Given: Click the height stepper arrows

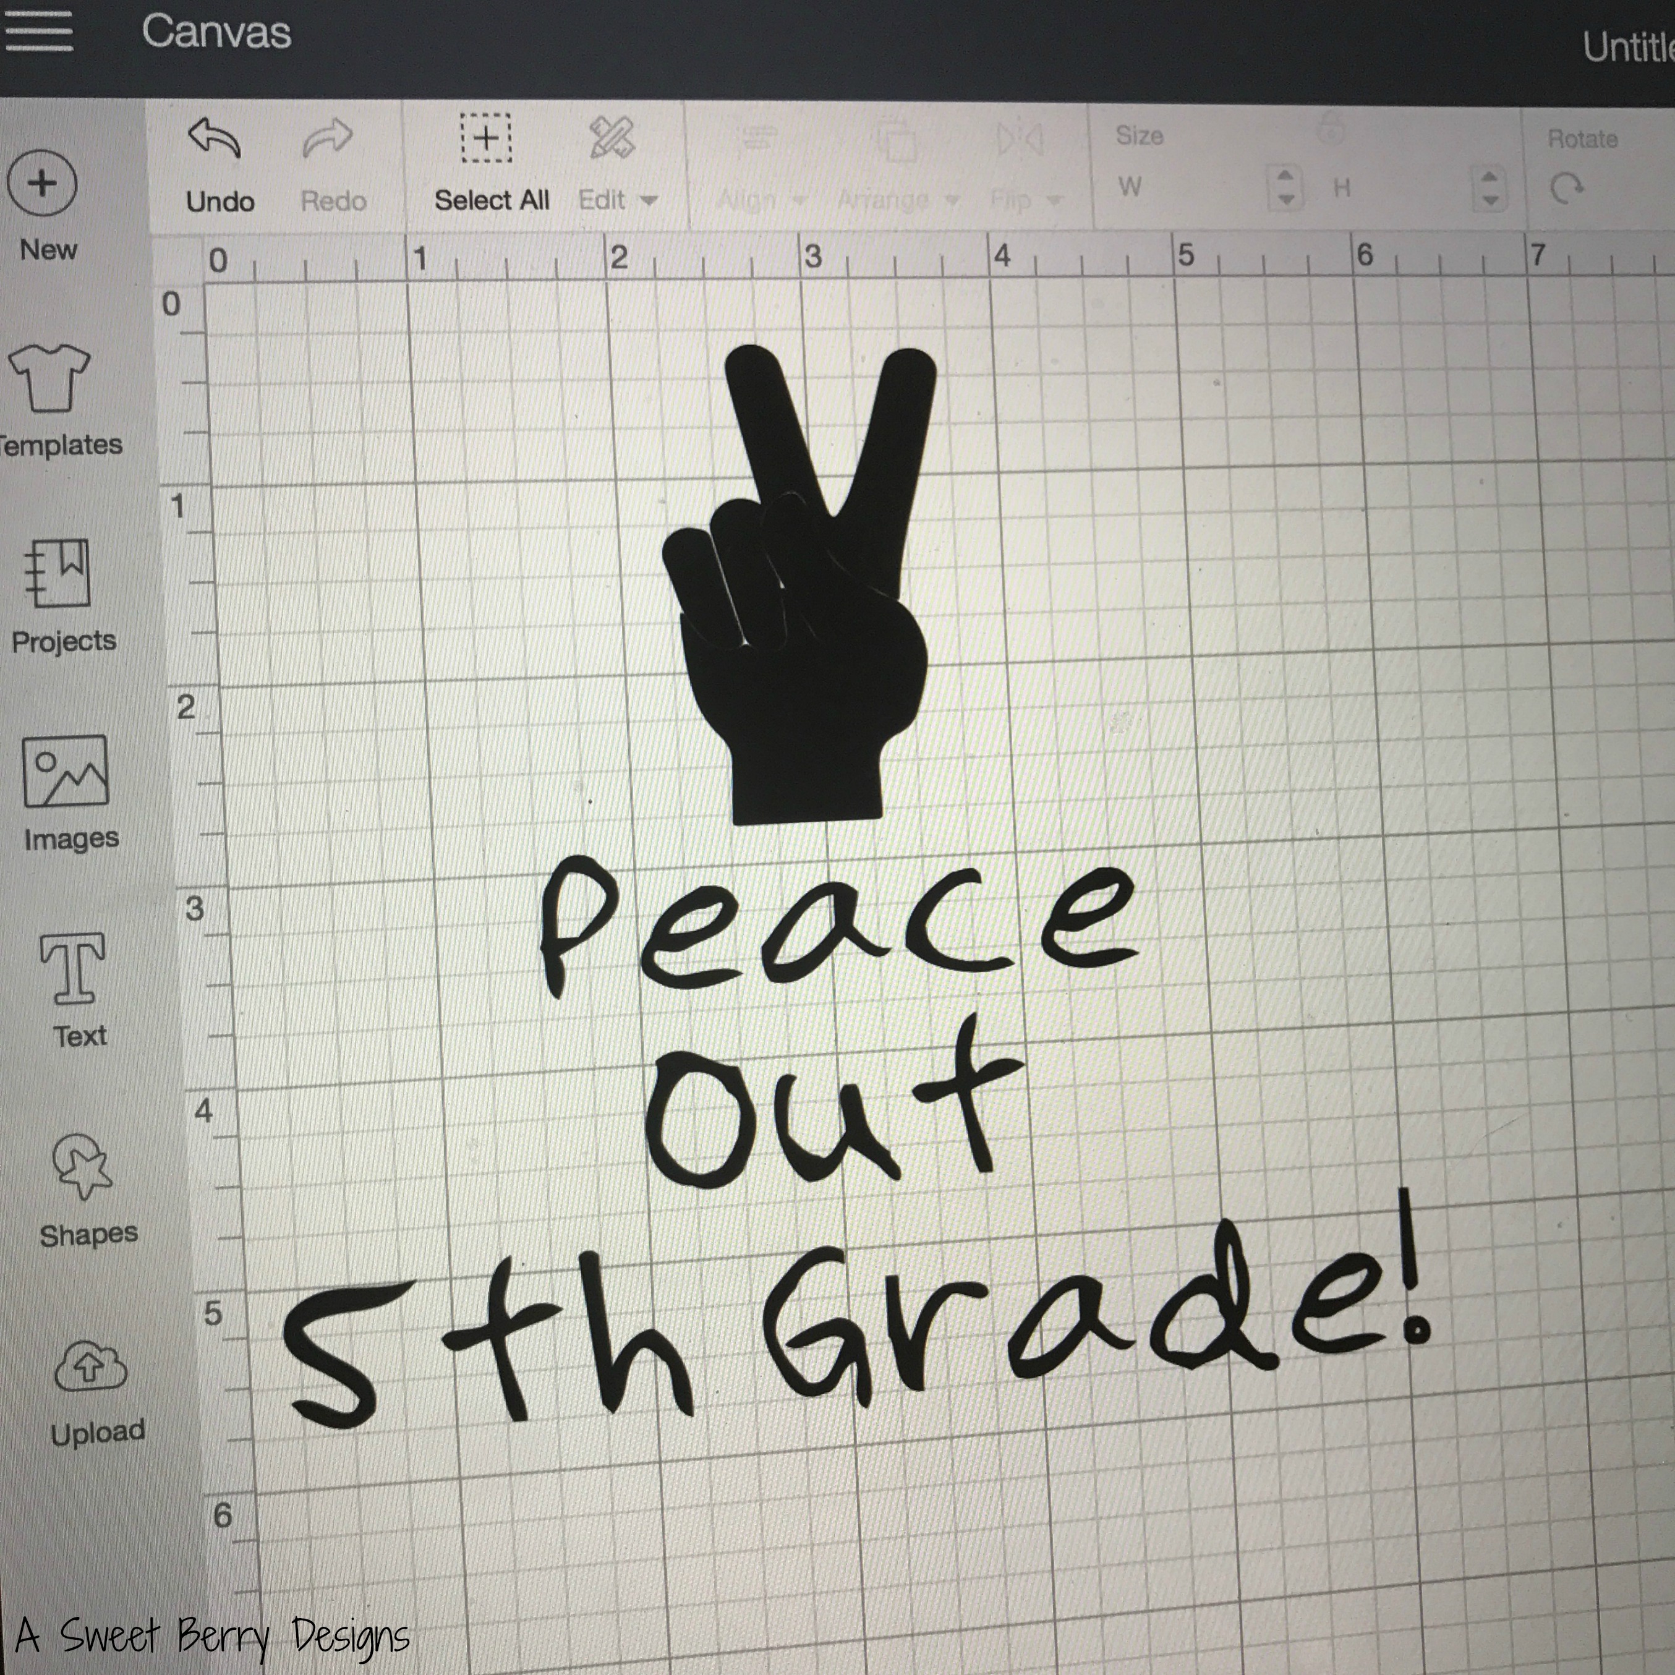Looking at the screenshot, I should coord(1489,188).
